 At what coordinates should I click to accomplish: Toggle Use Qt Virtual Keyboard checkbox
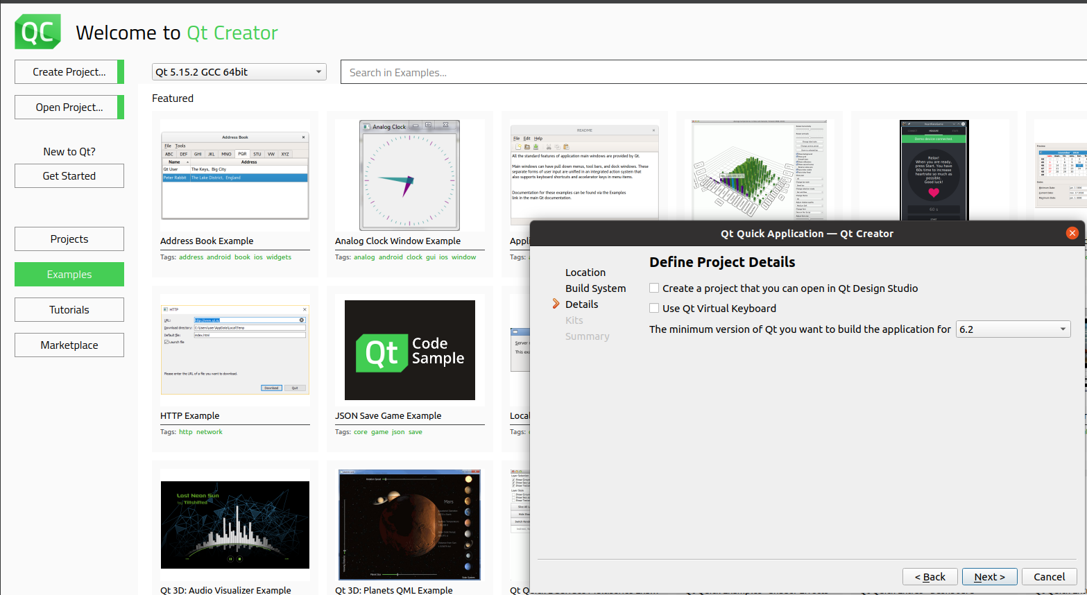coord(654,308)
